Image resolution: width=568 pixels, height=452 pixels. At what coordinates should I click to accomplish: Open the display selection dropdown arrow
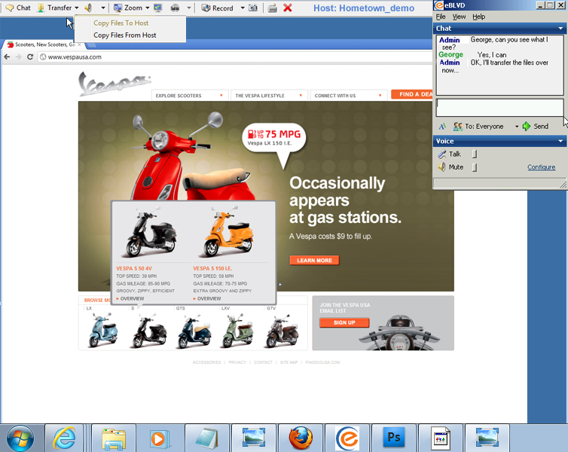(189, 8)
